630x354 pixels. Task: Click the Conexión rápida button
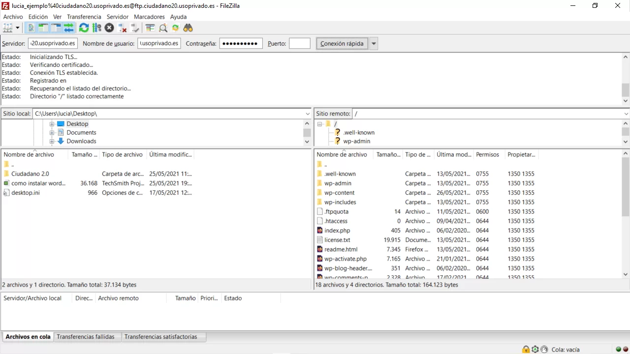[342, 43]
